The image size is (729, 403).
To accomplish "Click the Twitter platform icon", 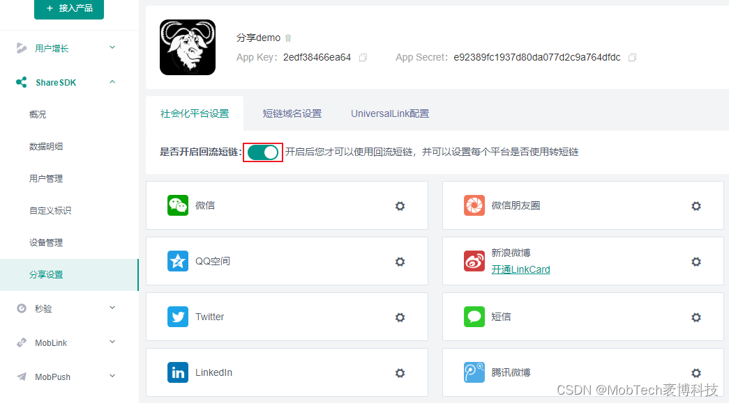I will [x=178, y=317].
